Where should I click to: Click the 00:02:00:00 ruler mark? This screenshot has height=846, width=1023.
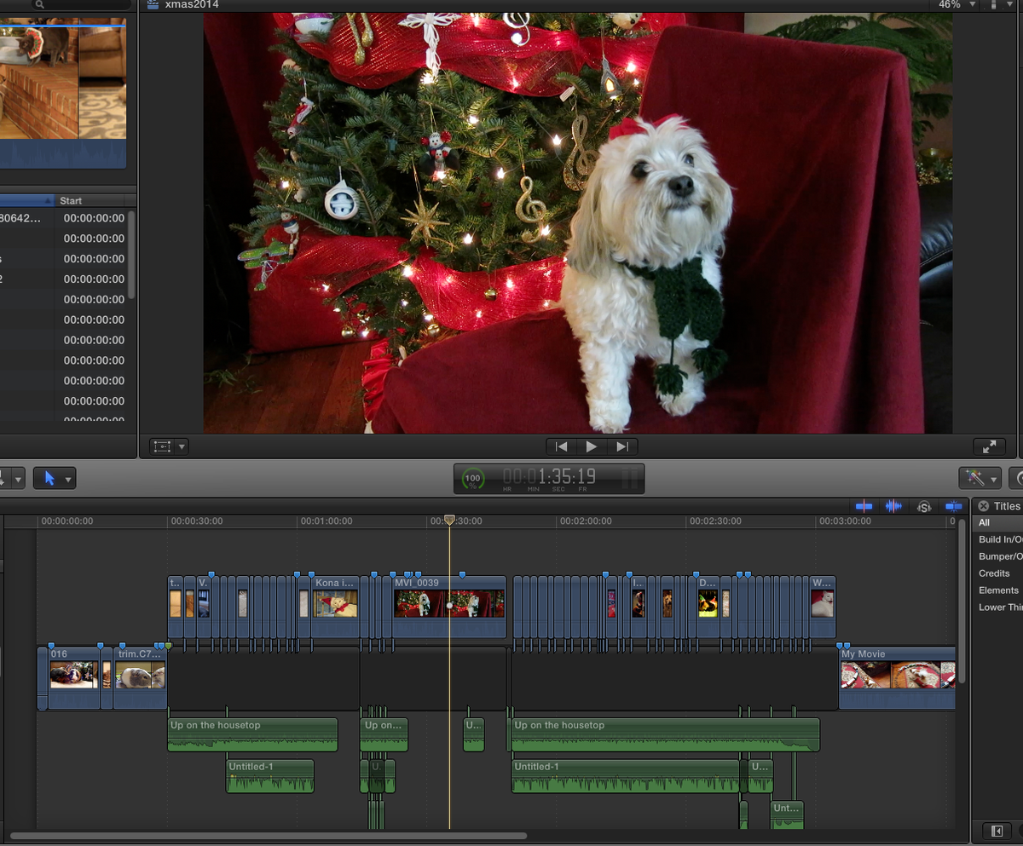pos(586,521)
